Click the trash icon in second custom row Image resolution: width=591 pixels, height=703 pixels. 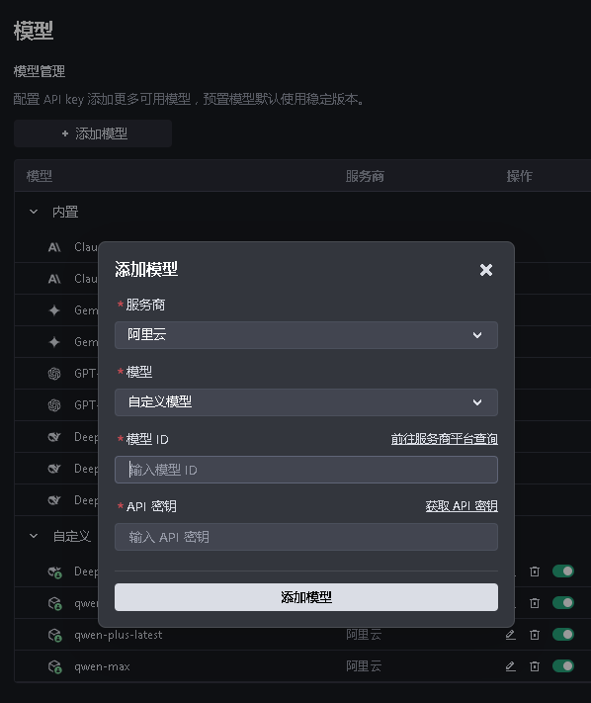coord(535,603)
